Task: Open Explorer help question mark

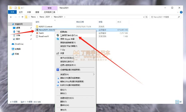Action: click(181, 12)
